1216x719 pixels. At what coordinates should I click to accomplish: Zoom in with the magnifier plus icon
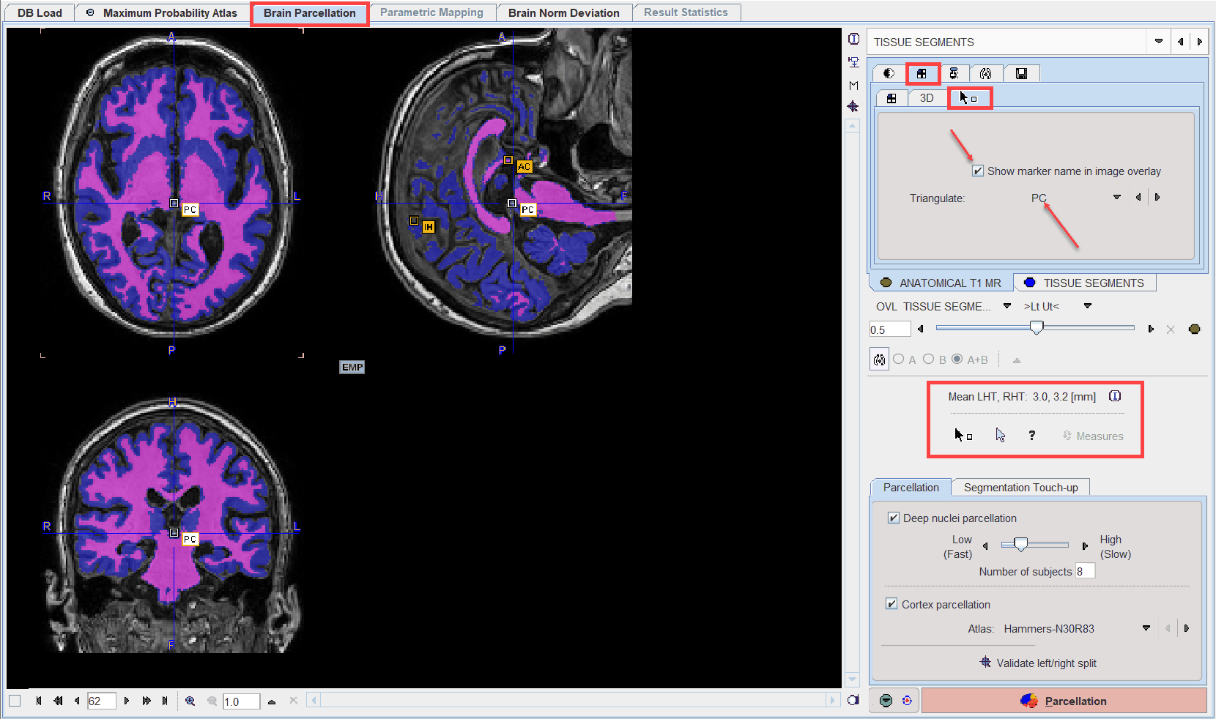pyautogui.click(x=190, y=701)
